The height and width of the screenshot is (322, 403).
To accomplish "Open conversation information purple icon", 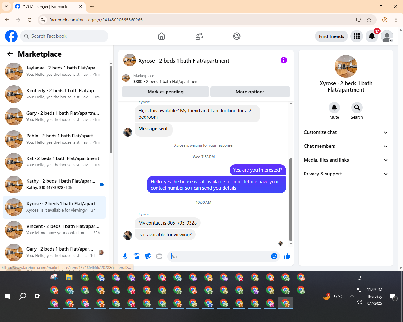I will tap(284, 60).
